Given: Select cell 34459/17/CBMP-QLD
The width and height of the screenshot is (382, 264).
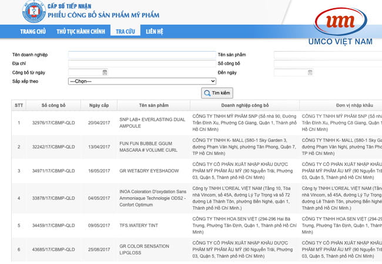Looking at the screenshot, I should tap(53, 225).
